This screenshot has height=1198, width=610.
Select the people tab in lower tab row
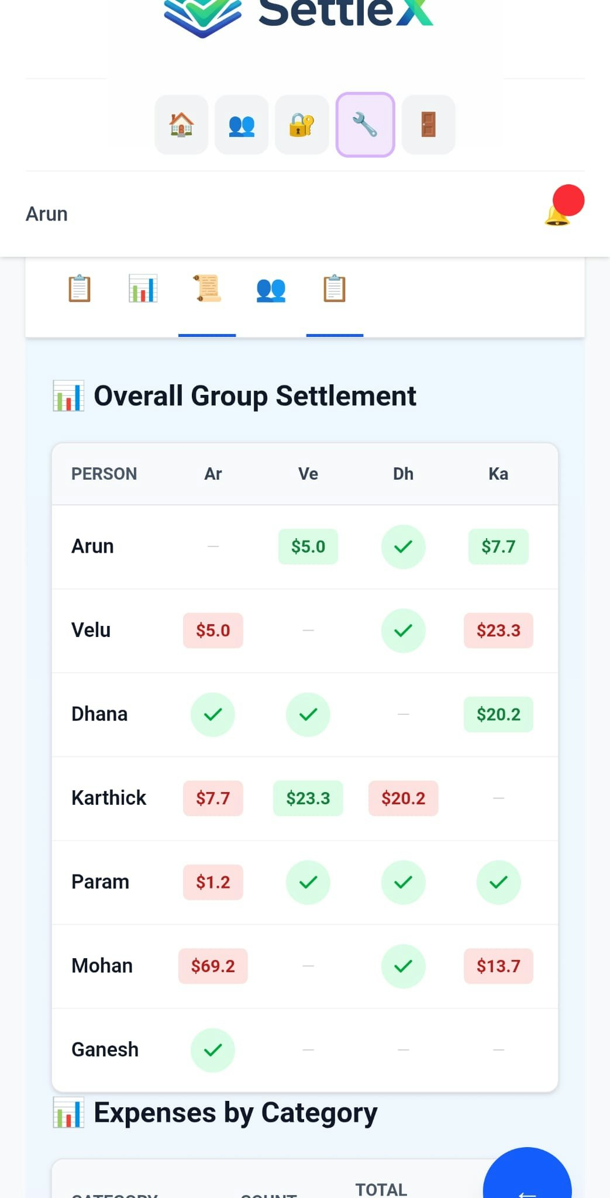(271, 288)
